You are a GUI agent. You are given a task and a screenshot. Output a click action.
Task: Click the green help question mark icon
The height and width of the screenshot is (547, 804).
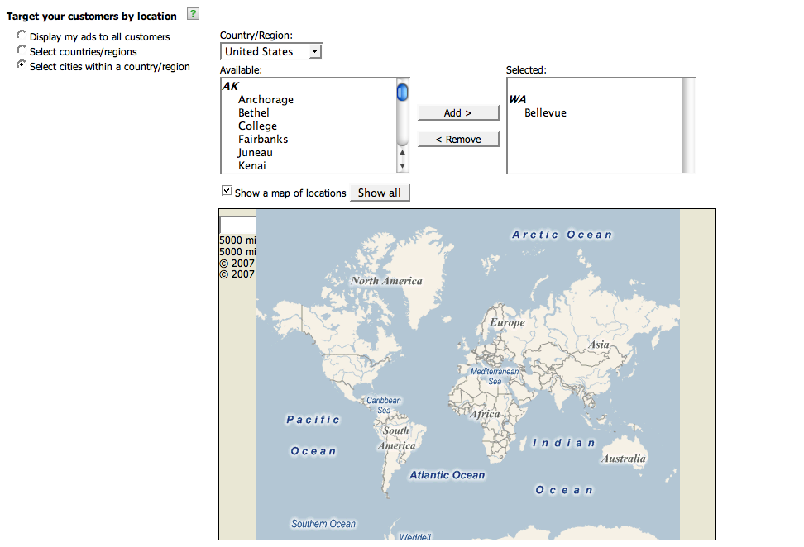194,13
